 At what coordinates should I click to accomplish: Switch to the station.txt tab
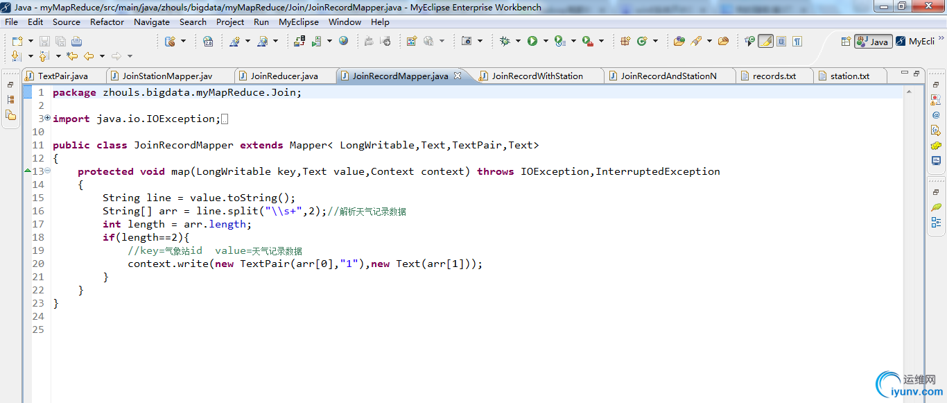(850, 76)
